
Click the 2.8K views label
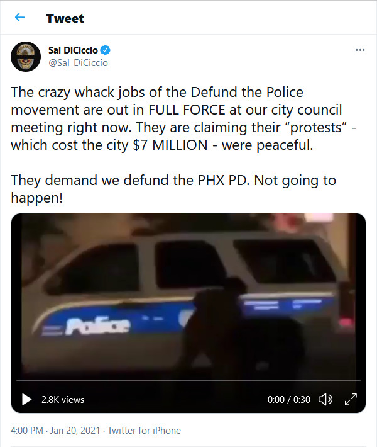tap(63, 400)
